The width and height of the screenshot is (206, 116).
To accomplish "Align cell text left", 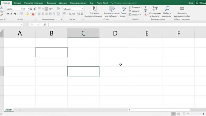I will tap(39, 14).
